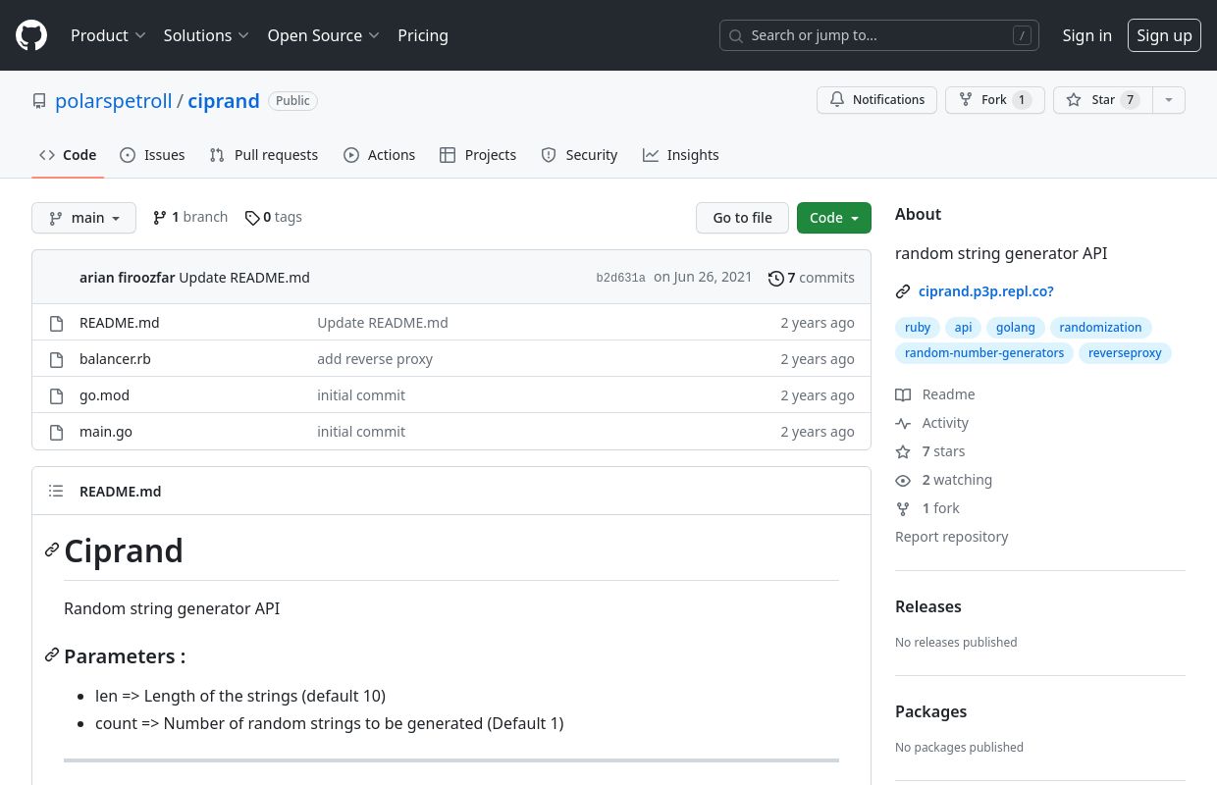Select the random-number-generators topic tag
Screen dimensions: 1217x785
(x=984, y=353)
